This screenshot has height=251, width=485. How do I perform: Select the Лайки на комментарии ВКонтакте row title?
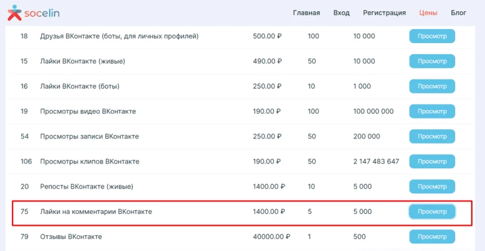96,211
